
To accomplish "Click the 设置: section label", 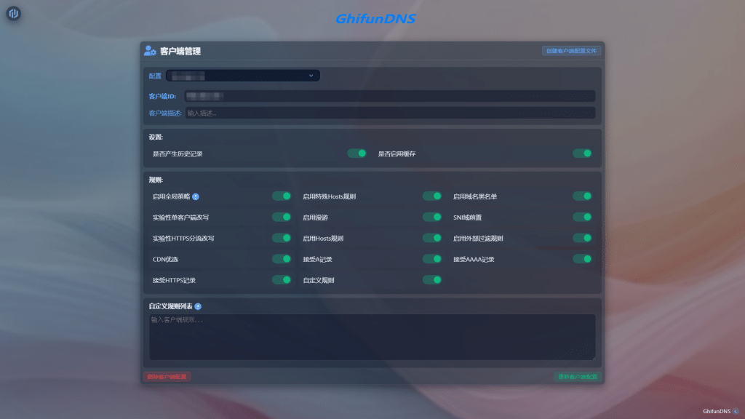I will (156, 137).
